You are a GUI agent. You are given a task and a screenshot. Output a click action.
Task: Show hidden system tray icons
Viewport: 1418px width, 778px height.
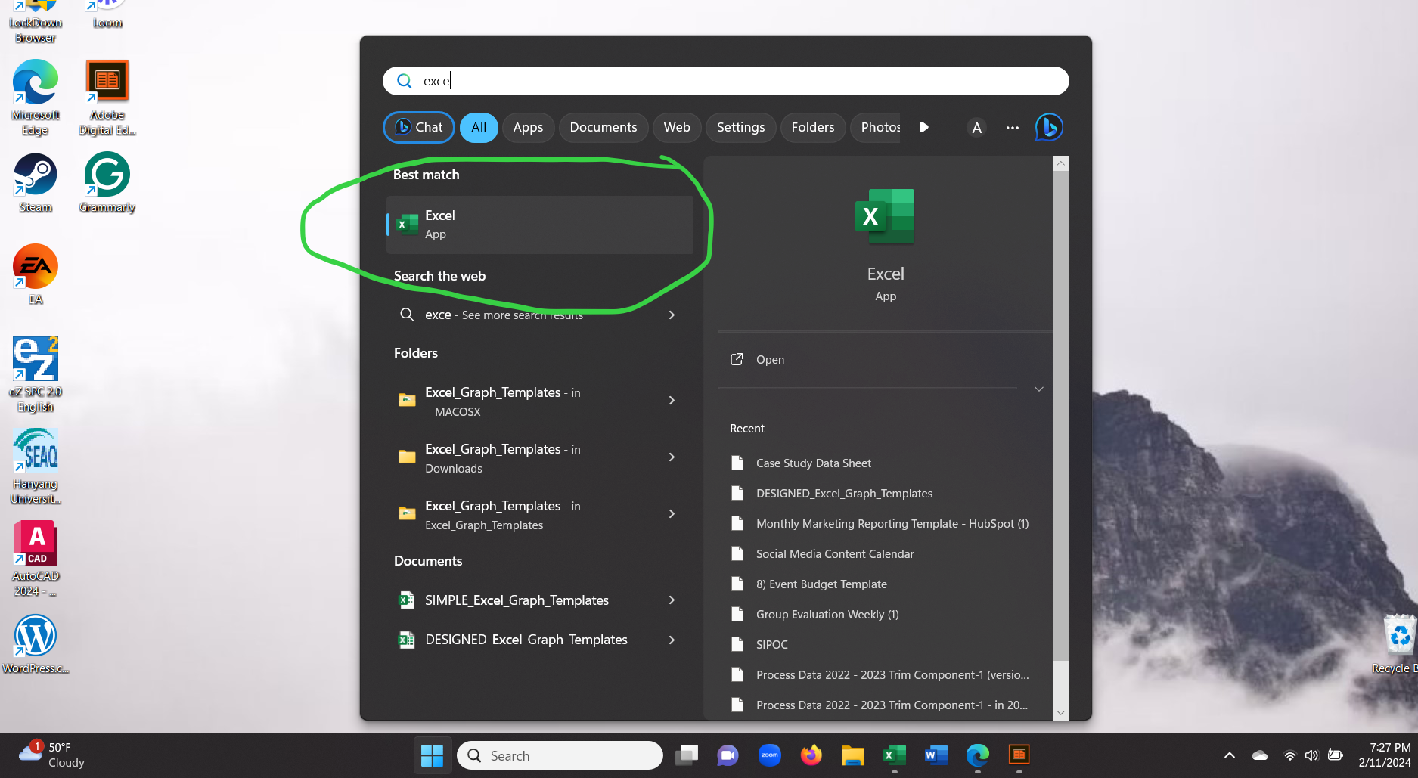[1230, 755]
